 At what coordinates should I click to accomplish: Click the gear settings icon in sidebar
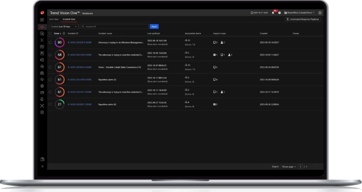click(x=42, y=112)
